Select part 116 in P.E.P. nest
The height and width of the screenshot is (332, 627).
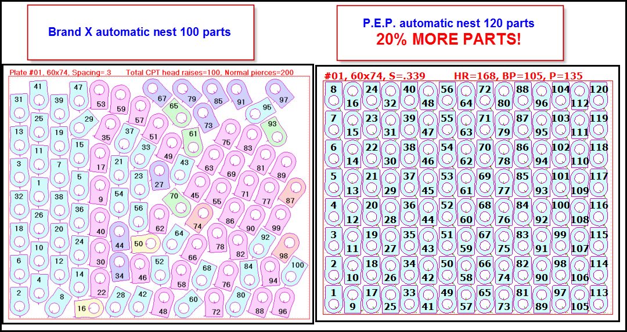coord(599,212)
